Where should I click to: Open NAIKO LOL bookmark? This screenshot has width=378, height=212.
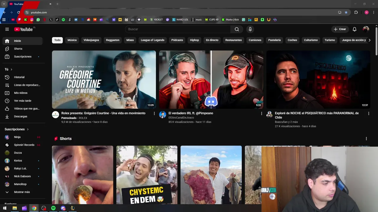(180, 20)
